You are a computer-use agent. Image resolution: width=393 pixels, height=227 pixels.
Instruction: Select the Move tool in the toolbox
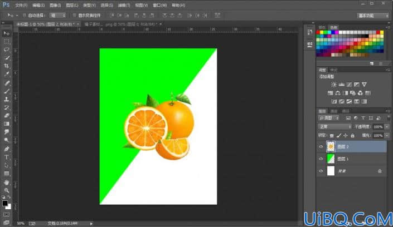click(x=7, y=33)
